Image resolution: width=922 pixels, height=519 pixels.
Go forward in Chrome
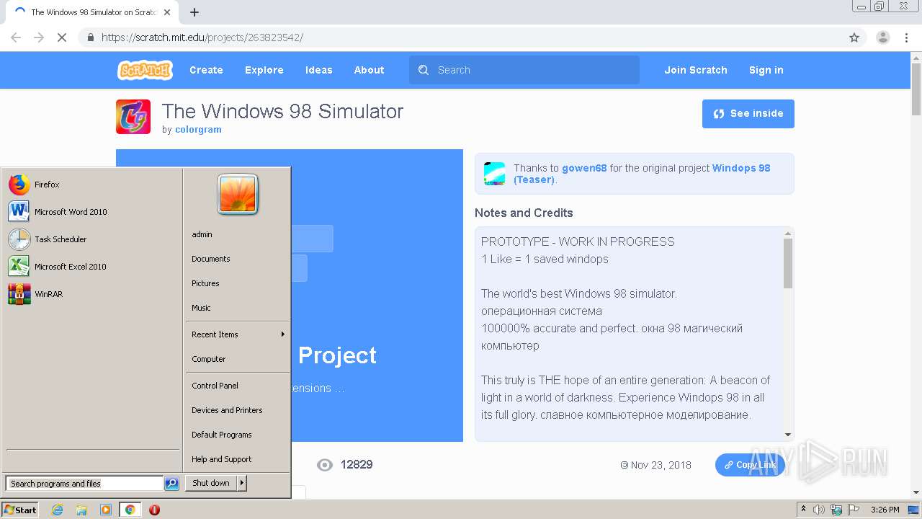(x=39, y=37)
